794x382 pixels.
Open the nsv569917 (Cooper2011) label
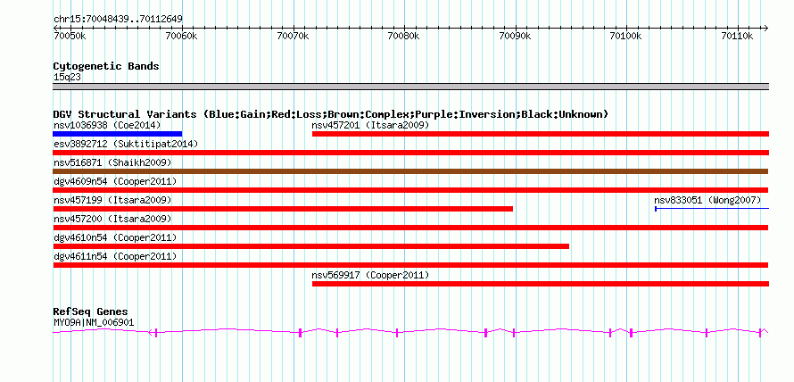point(370,275)
